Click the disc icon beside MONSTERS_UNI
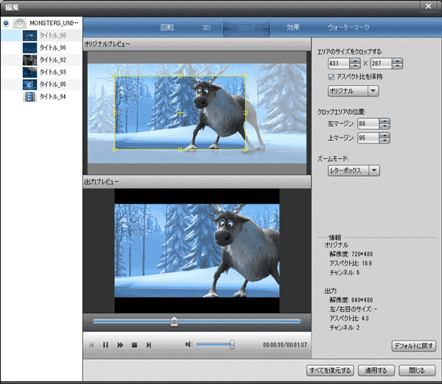Viewport: 442px width, 384px height. point(19,23)
